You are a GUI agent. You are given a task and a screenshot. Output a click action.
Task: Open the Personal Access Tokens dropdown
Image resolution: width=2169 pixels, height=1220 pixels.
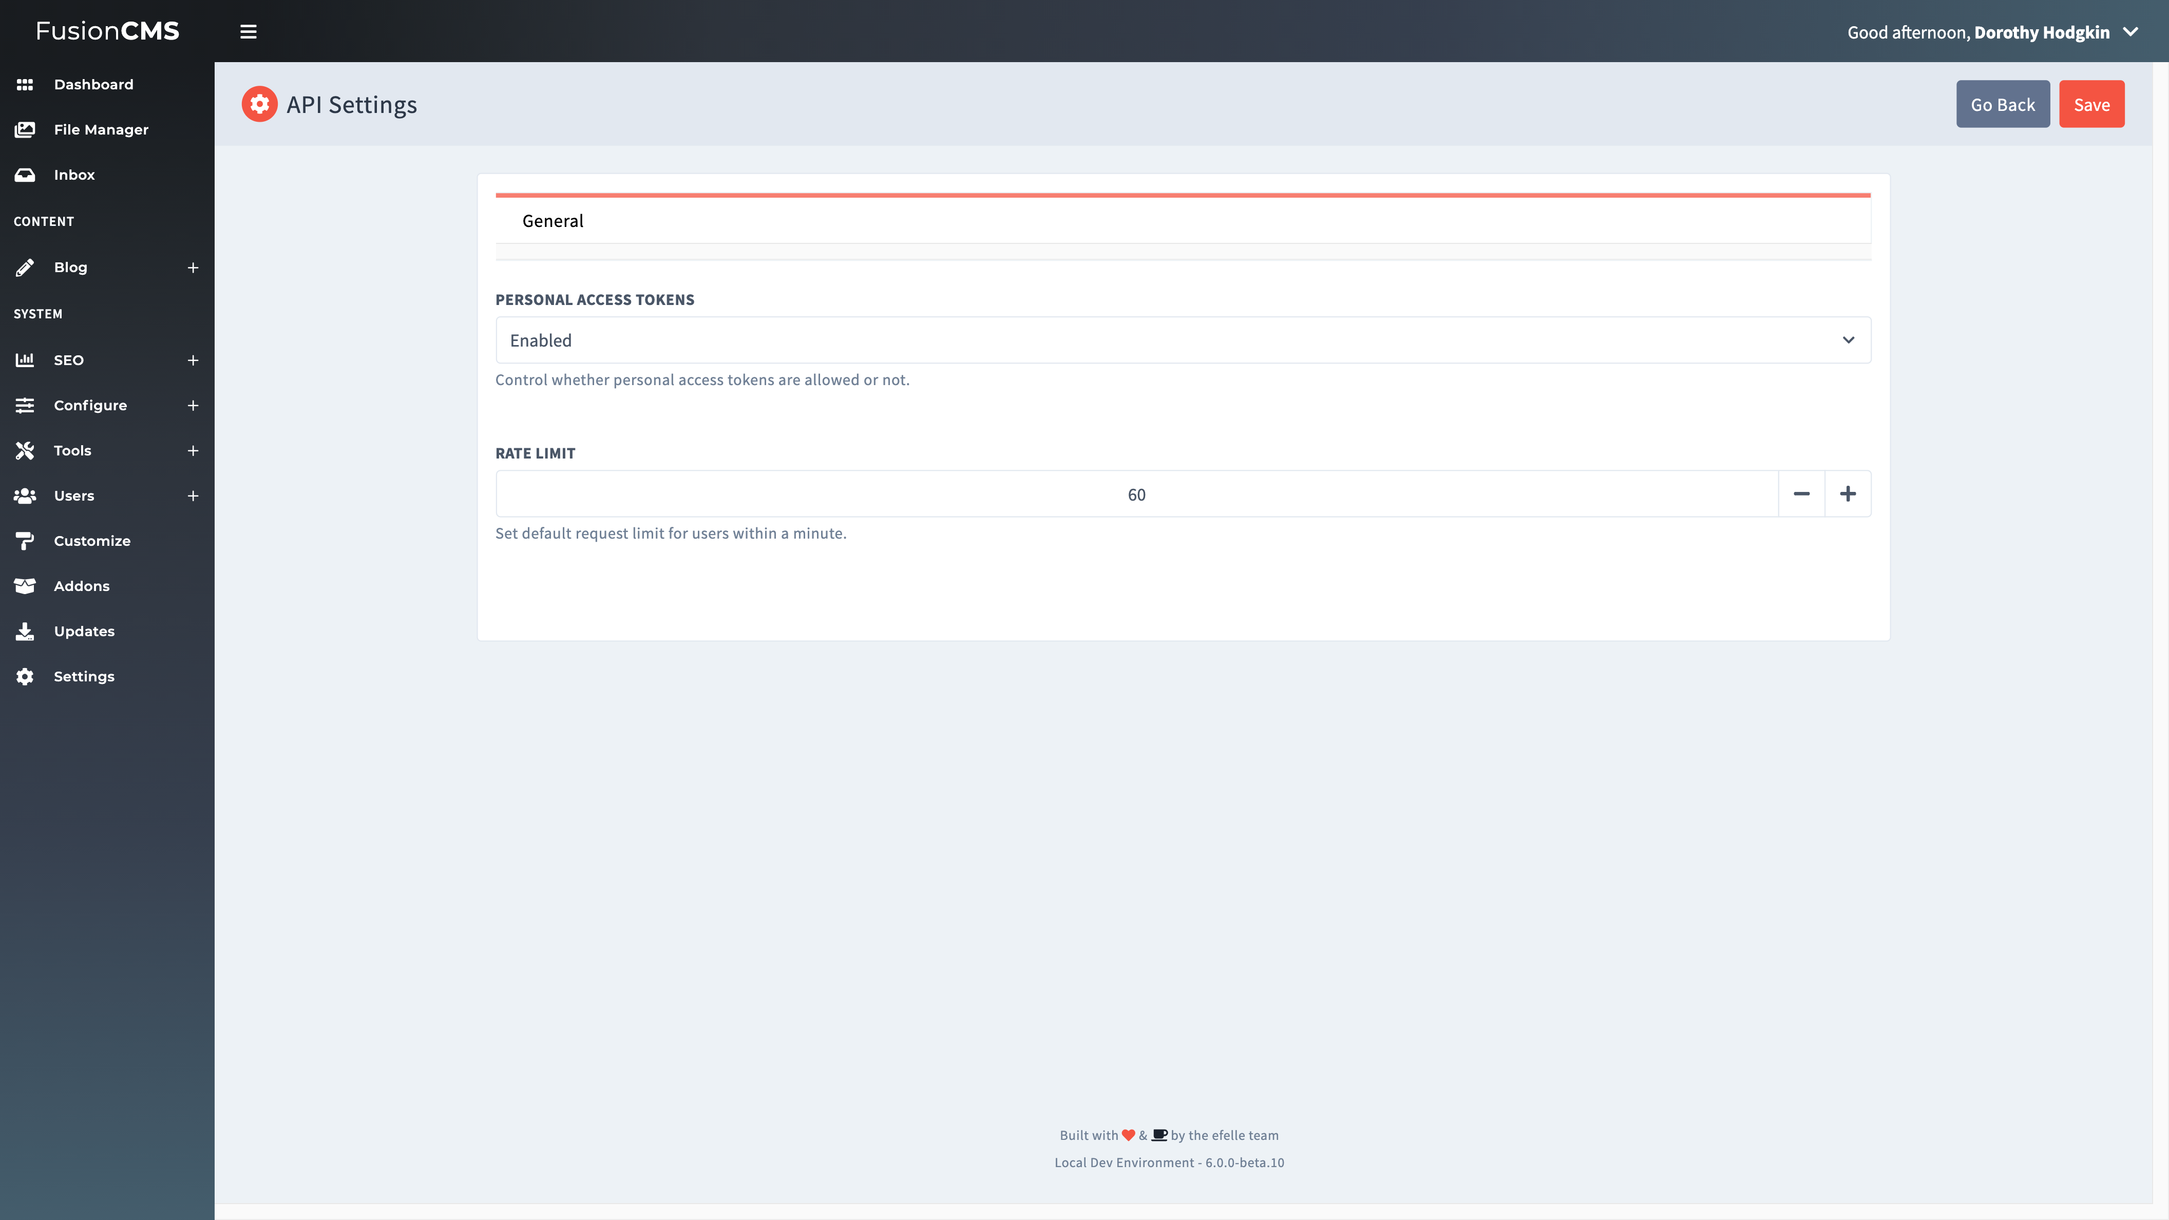pos(1183,340)
